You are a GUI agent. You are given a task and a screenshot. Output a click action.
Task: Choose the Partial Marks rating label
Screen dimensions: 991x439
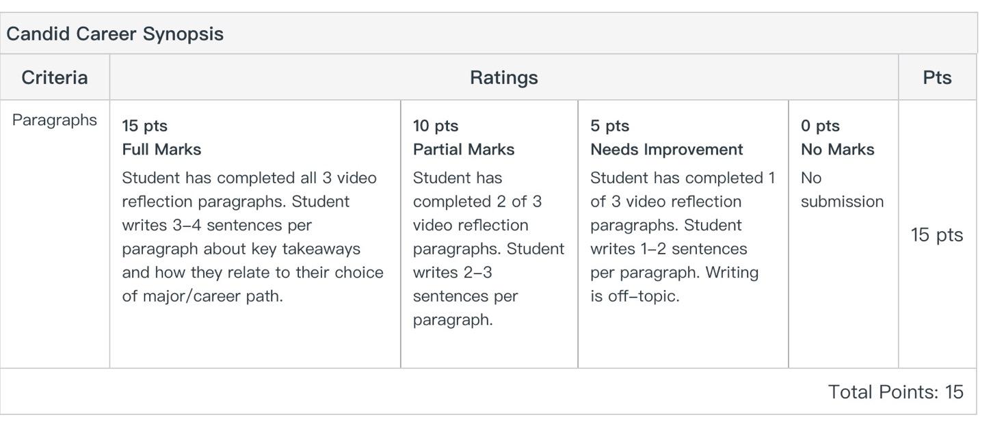(463, 149)
